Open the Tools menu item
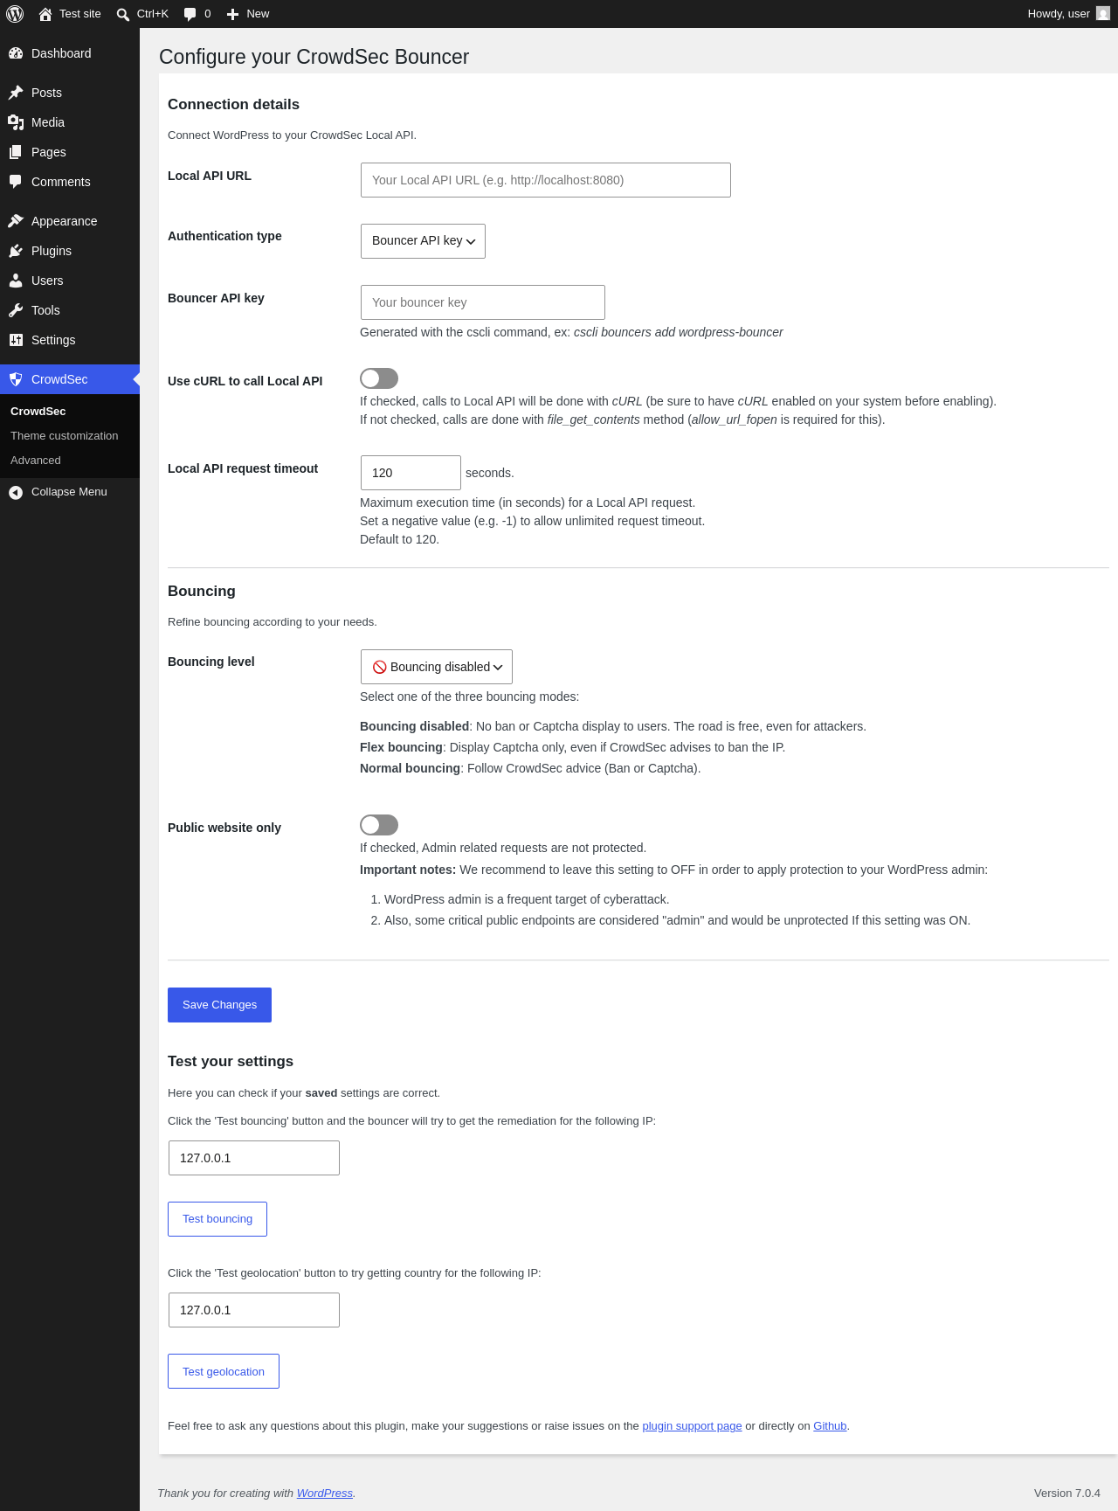Viewport: 1118px width, 1511px height. (70, 310)
